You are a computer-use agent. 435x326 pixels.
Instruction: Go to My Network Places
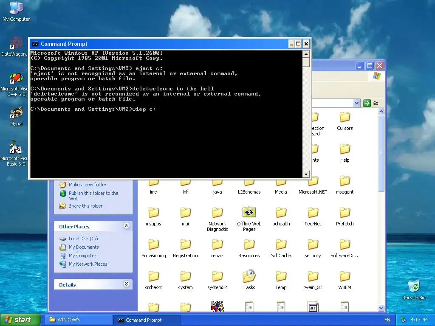tap(88, 264)
